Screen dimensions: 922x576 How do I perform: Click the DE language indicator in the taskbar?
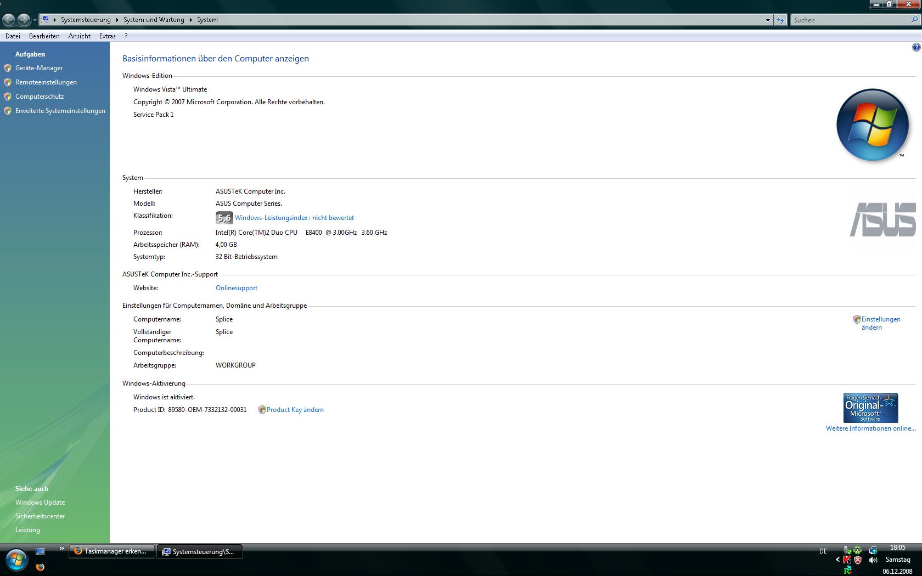823,551
